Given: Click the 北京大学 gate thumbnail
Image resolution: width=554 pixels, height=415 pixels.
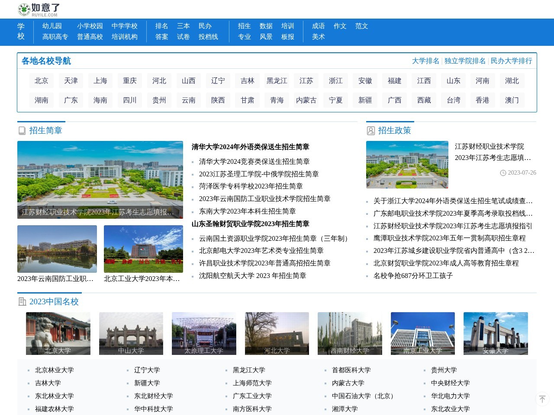Looking at the screenshot, I should [x=58, y=333].
